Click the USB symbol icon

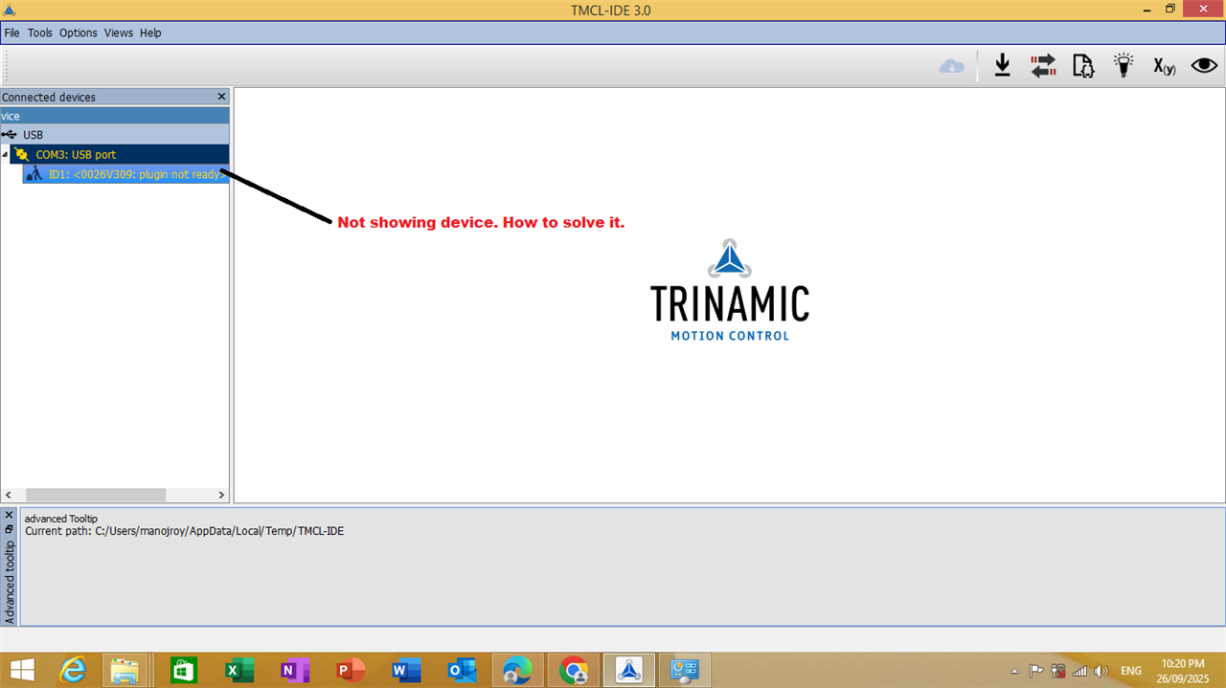coord(10,135)
